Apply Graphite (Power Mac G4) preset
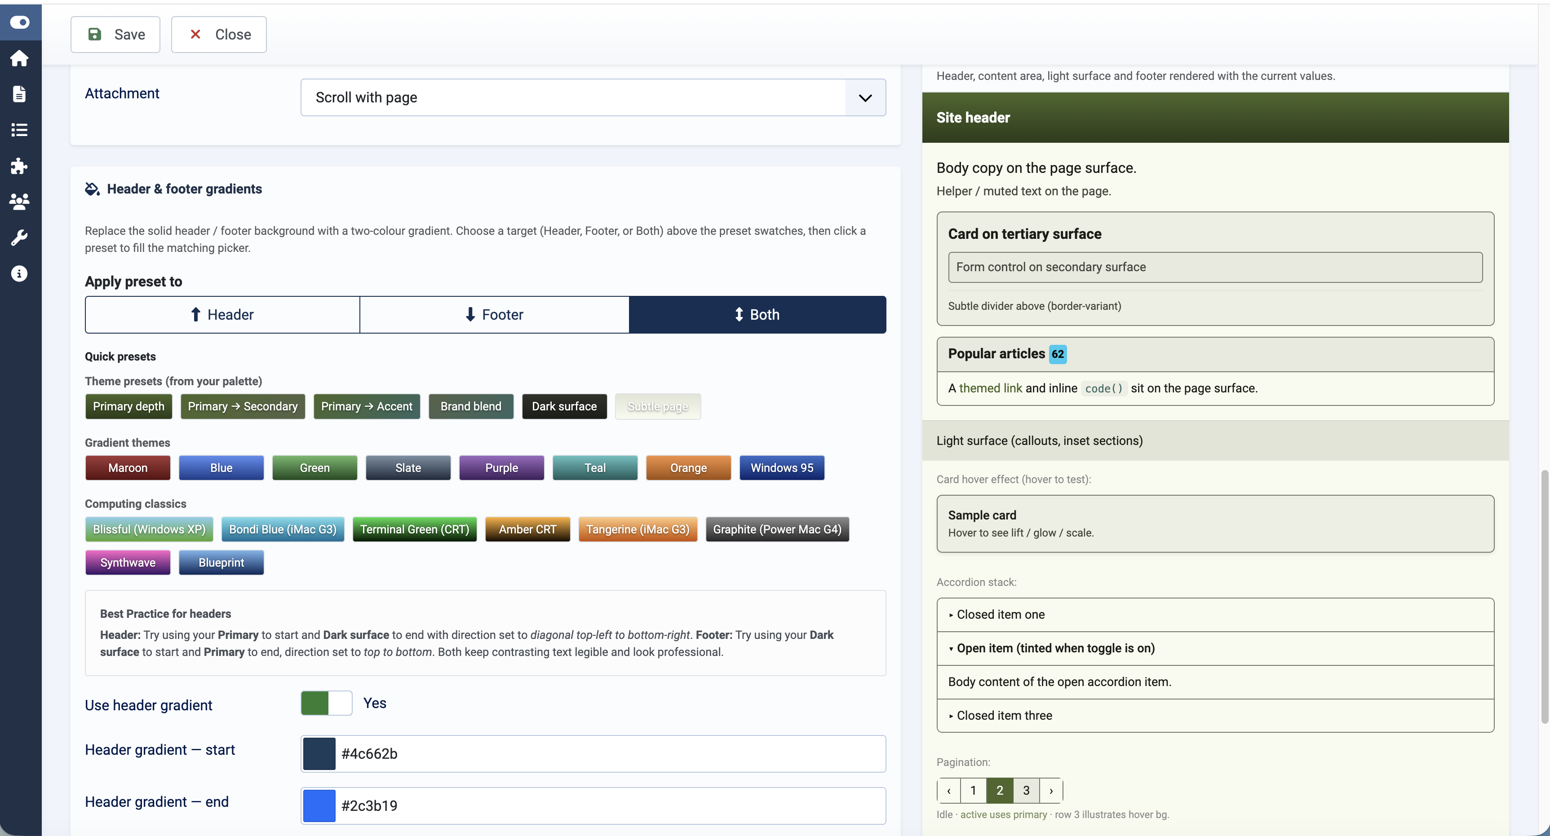Screen dimensions: 1550x836 pyautogui.click(x=777, y=529)
